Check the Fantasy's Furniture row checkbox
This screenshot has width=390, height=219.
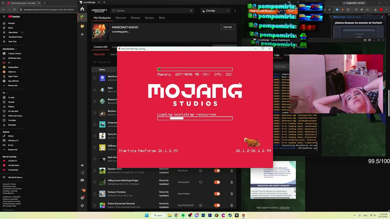click(x=95, y=194)
